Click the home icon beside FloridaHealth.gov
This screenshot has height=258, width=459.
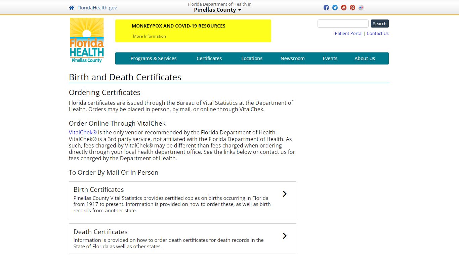pyautogui.click(x=72, y=8)
